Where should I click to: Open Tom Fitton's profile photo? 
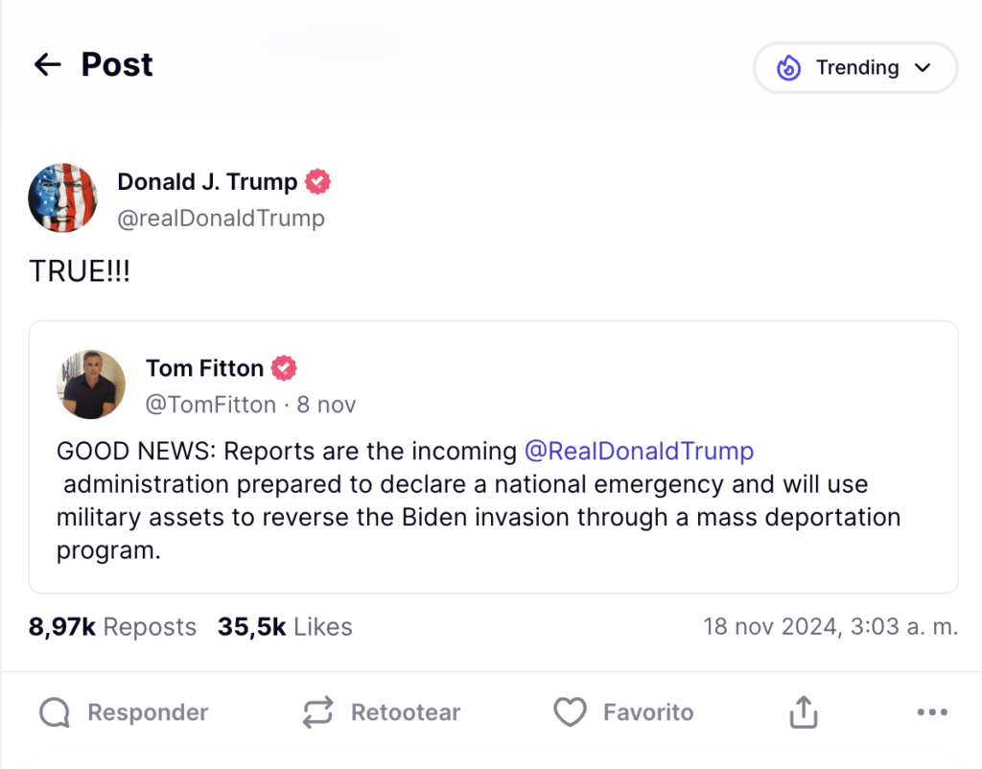coord(91,384)
